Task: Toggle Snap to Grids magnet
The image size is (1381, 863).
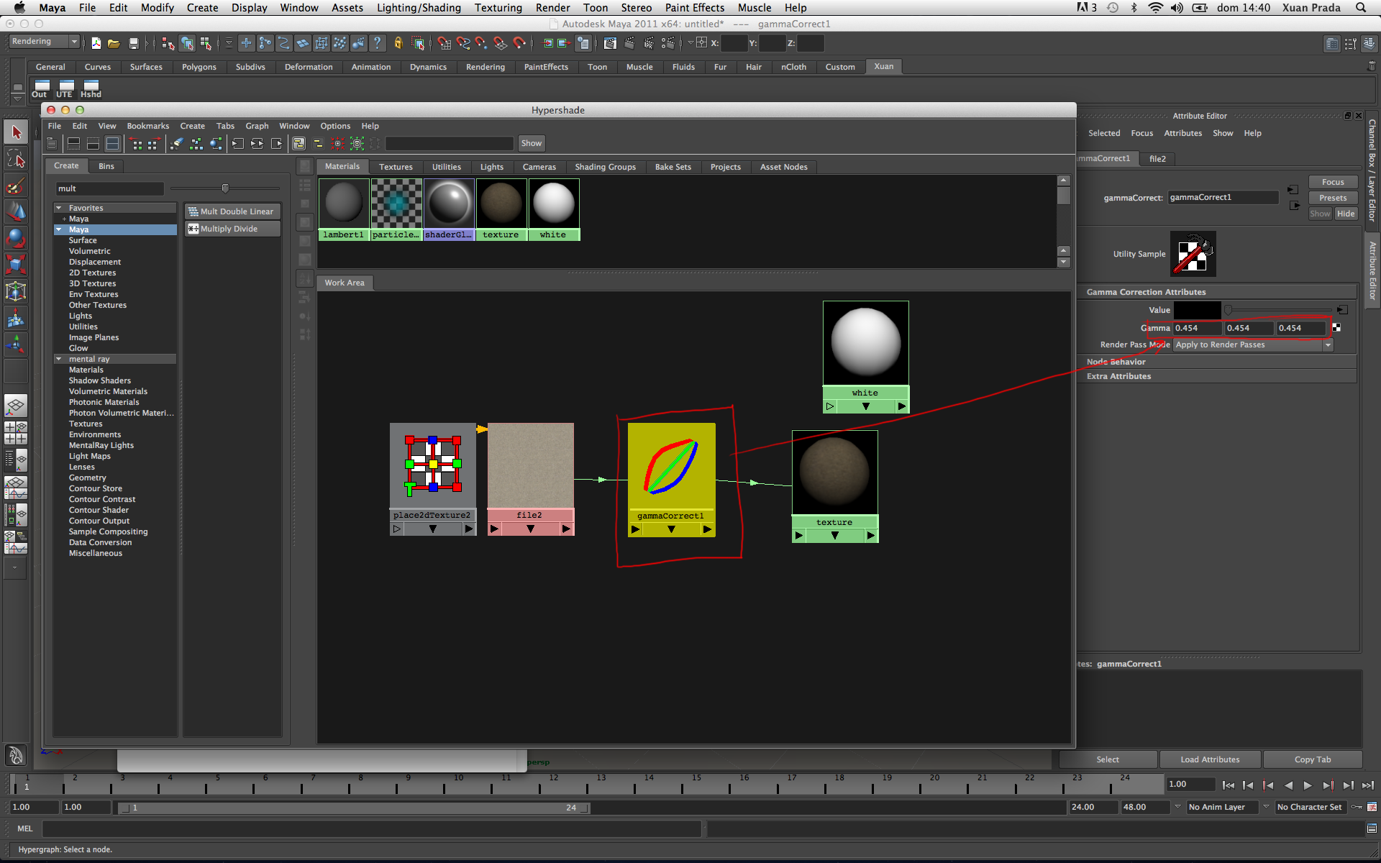Action: 444,44
